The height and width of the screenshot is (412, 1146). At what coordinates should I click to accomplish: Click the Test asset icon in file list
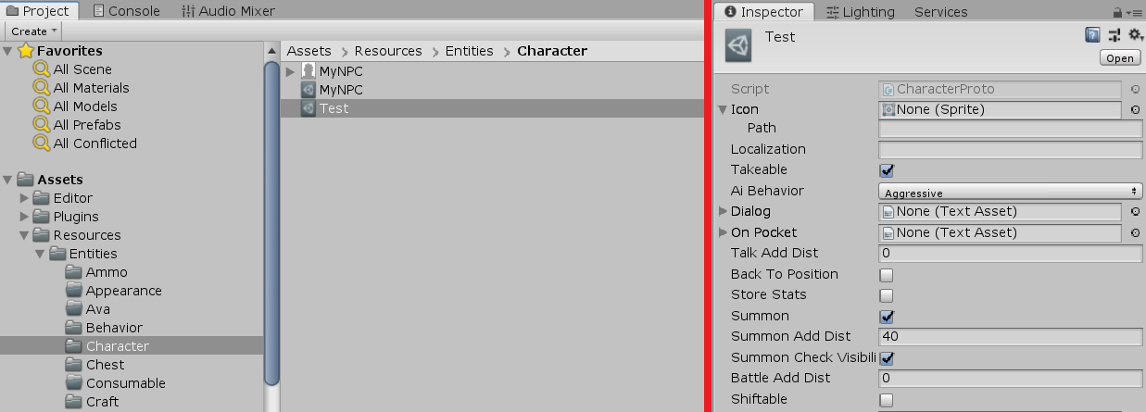(x=309, y=108)
